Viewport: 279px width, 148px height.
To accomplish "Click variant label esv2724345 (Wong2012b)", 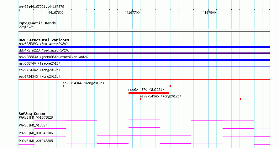I will point(161,96).
